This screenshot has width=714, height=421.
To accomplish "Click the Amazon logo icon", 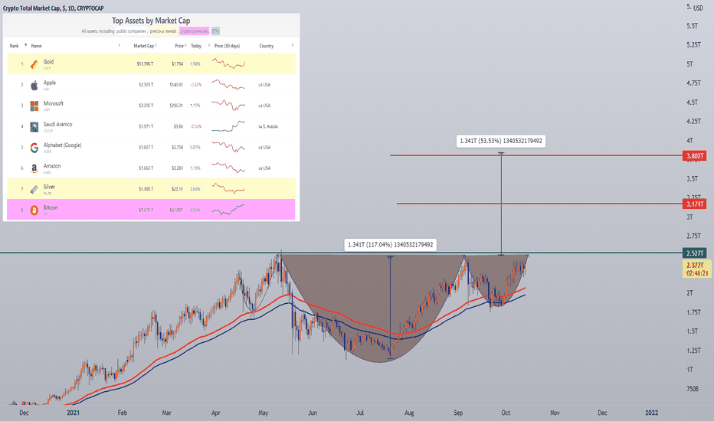I will (34, 169).
